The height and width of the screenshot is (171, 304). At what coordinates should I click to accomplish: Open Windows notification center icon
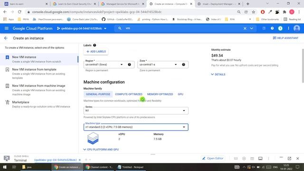[298, 167]
